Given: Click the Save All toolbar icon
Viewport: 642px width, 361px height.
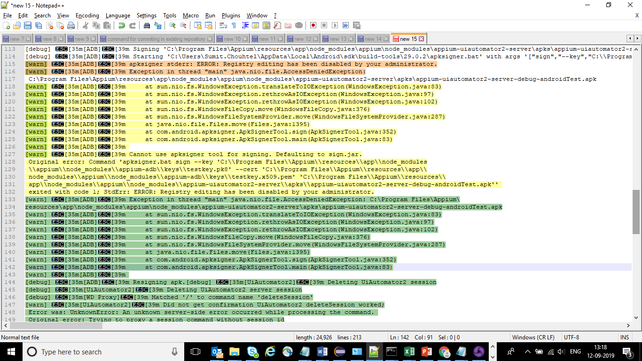Looking at the screenshot, I should click(39, 25).
